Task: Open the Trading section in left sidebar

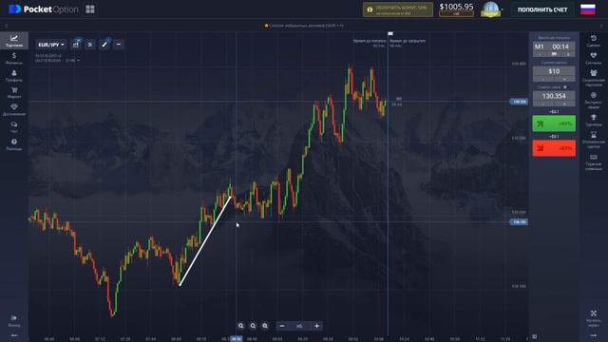Action: [14, 40]
